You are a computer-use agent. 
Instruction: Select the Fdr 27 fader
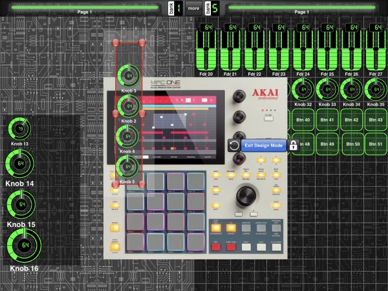pyautogui.click(x=376, y=47)
